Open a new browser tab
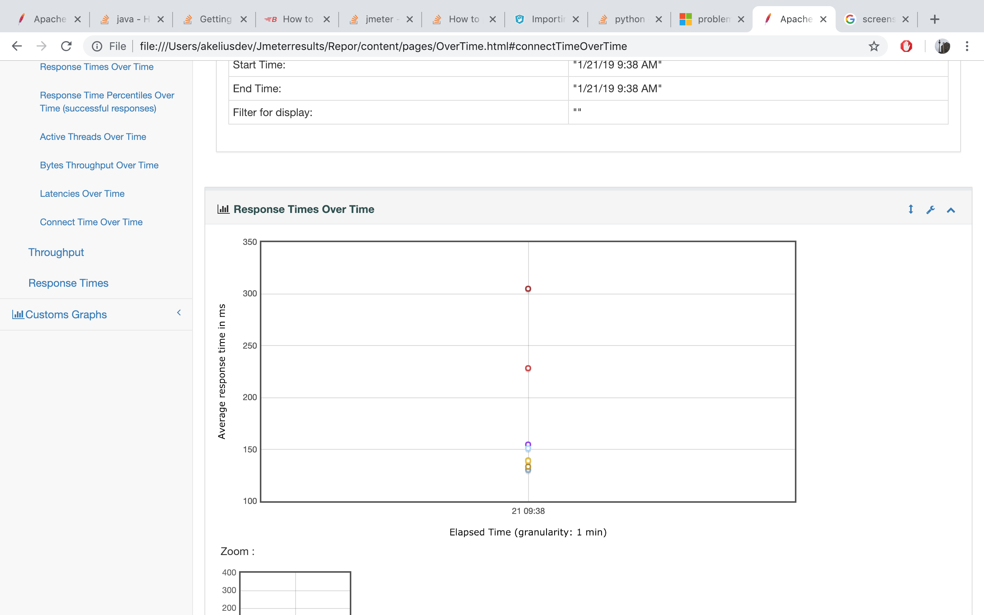The height and width of the screenshot is (615, 984). pos(934,19)
